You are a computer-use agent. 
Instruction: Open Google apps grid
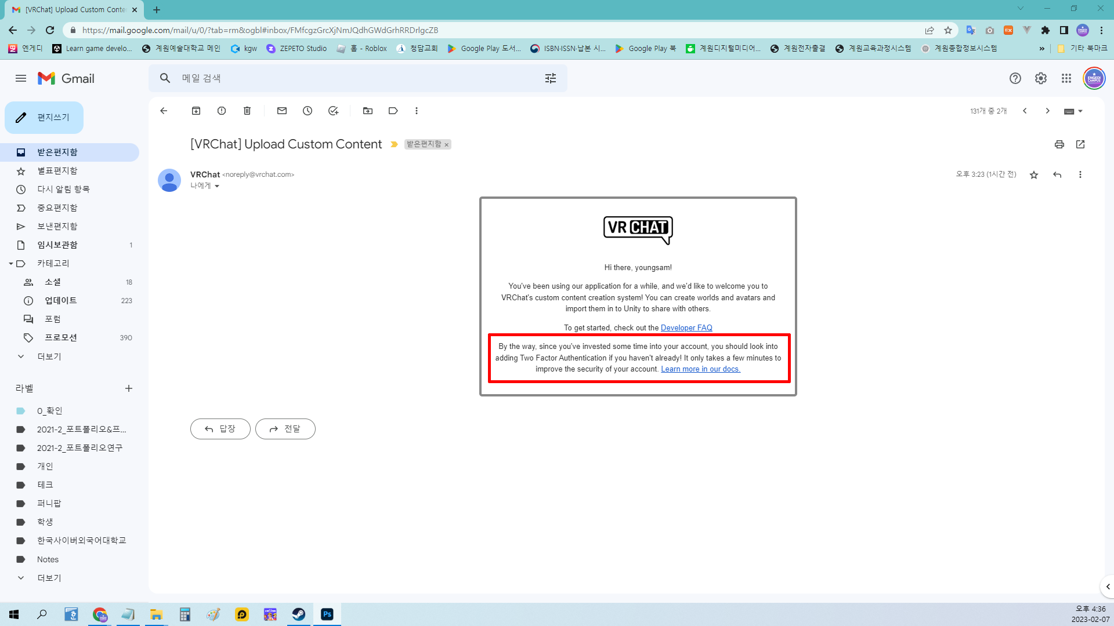(x=1066, y=78)
